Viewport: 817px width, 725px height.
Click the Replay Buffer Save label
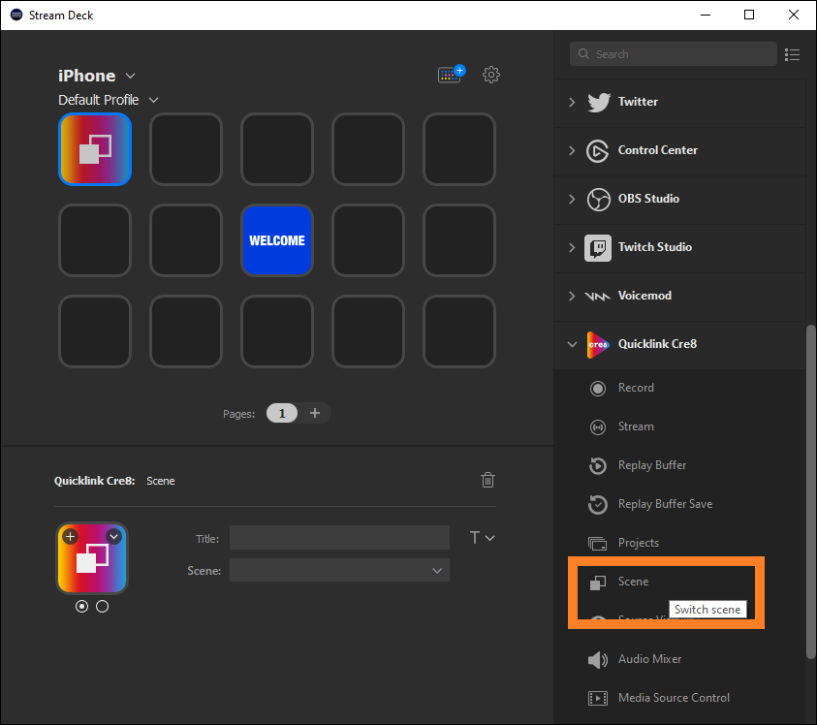coord(666,504)
